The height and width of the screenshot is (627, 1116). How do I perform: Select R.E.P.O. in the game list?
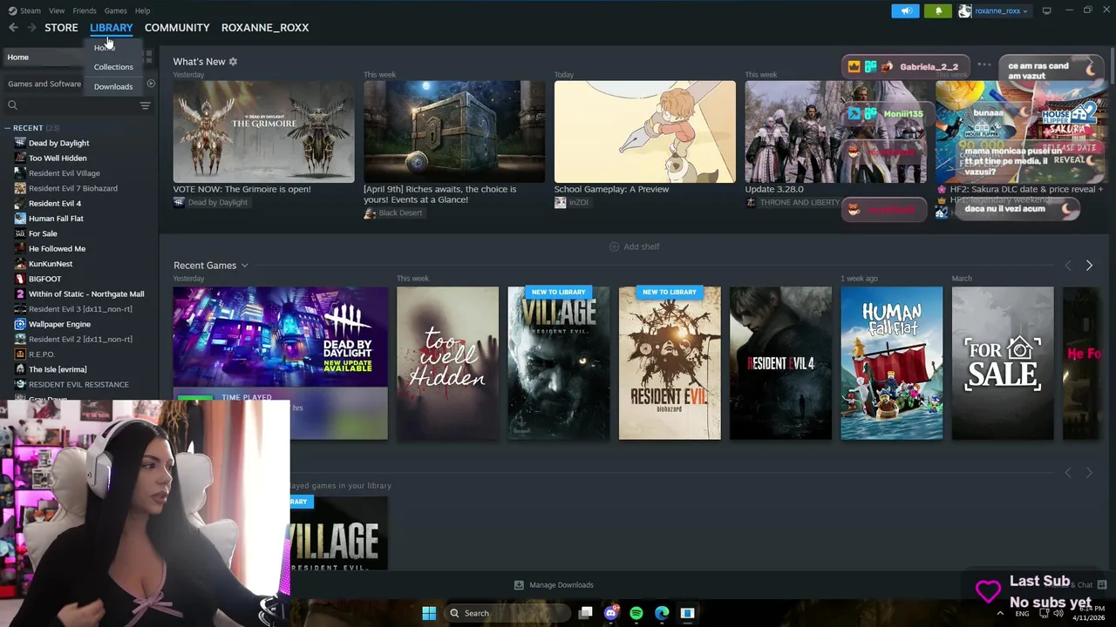tap(42, 354)
